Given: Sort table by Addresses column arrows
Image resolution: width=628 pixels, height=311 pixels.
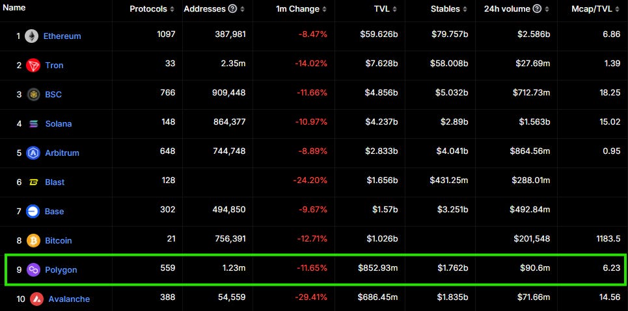Looking at the screenshot, I should 243,9.
